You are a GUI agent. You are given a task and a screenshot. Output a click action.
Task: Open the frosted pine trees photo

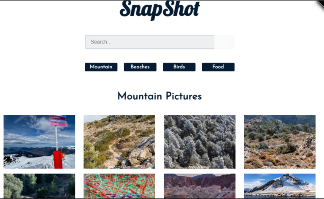(x=200, y=142)
